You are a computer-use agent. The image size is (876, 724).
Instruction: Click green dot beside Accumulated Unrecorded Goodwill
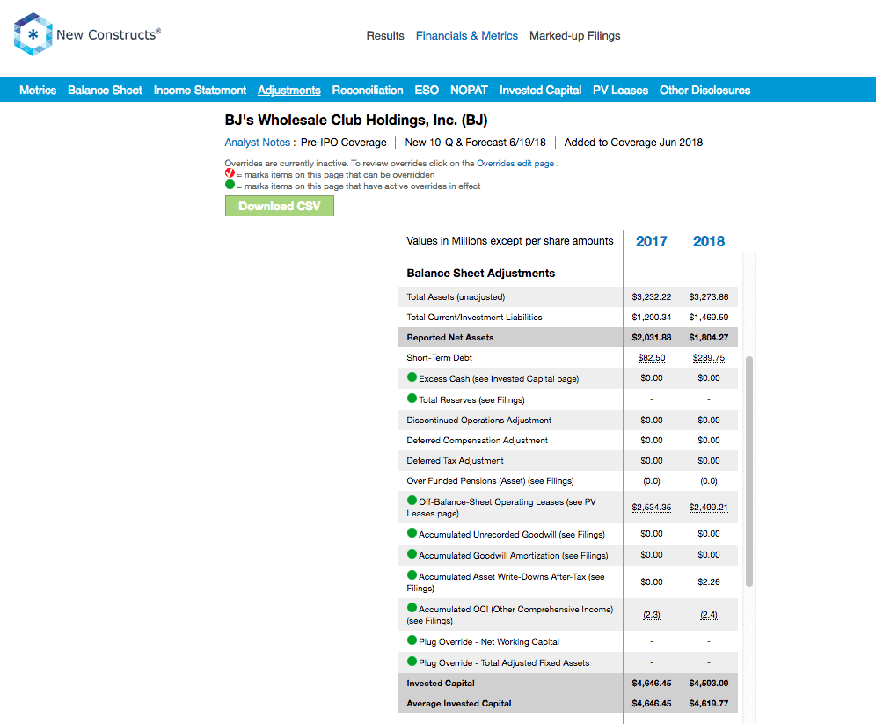[412, 533]
